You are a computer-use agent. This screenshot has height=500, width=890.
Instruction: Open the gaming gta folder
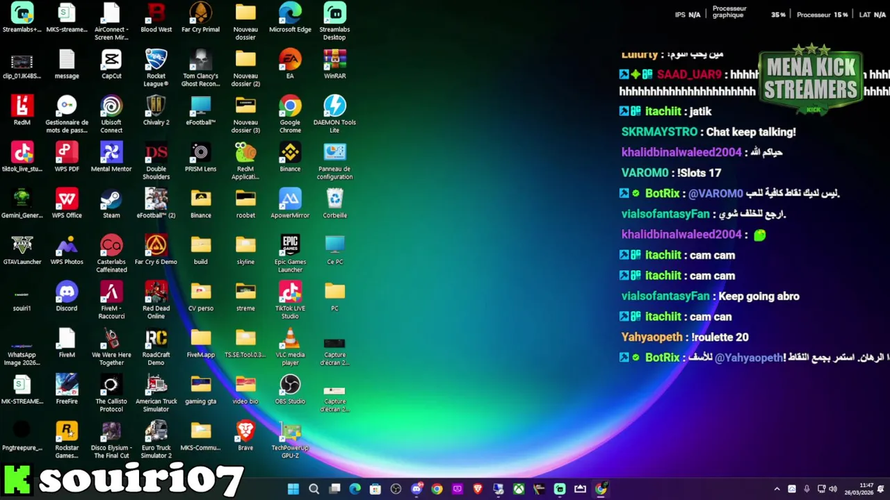click(200, 390)
